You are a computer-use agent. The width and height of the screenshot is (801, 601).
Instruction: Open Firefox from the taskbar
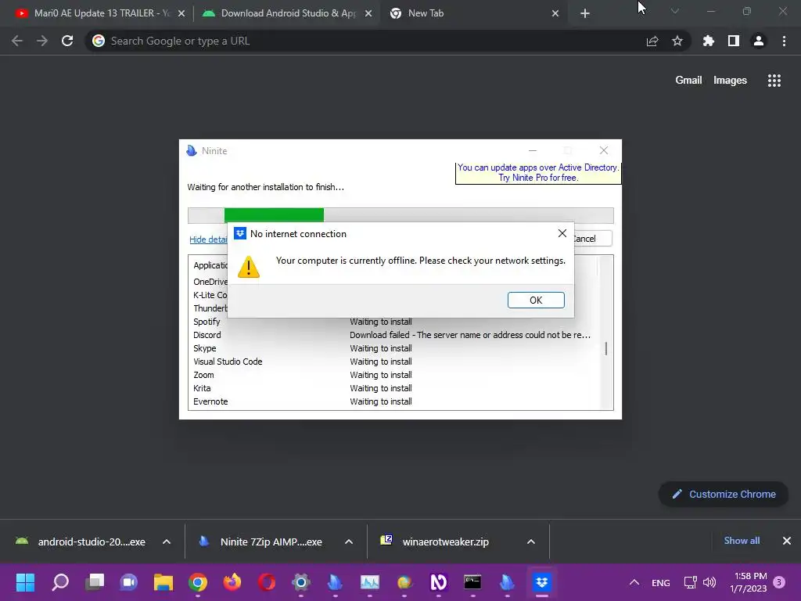coord(232,582)
